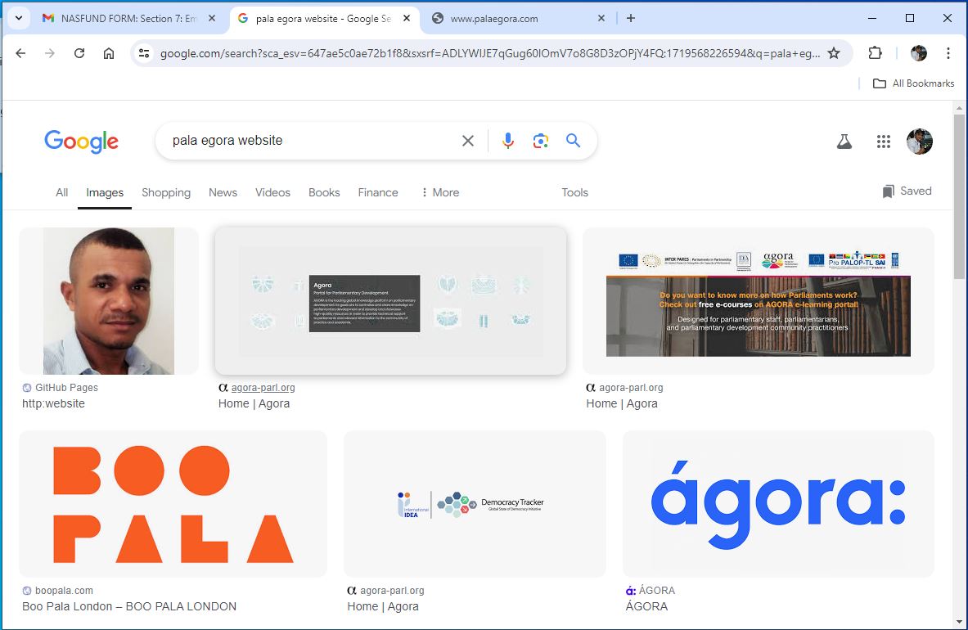Switch to the NASFUND FORM Gmail tab
This screenshot has width=968, height=630.
click(128, 19)
